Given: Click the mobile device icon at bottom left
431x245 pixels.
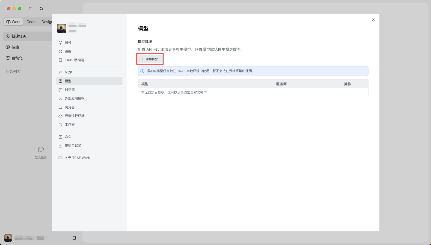Looking at the screenshot, I should pos(74,238).
